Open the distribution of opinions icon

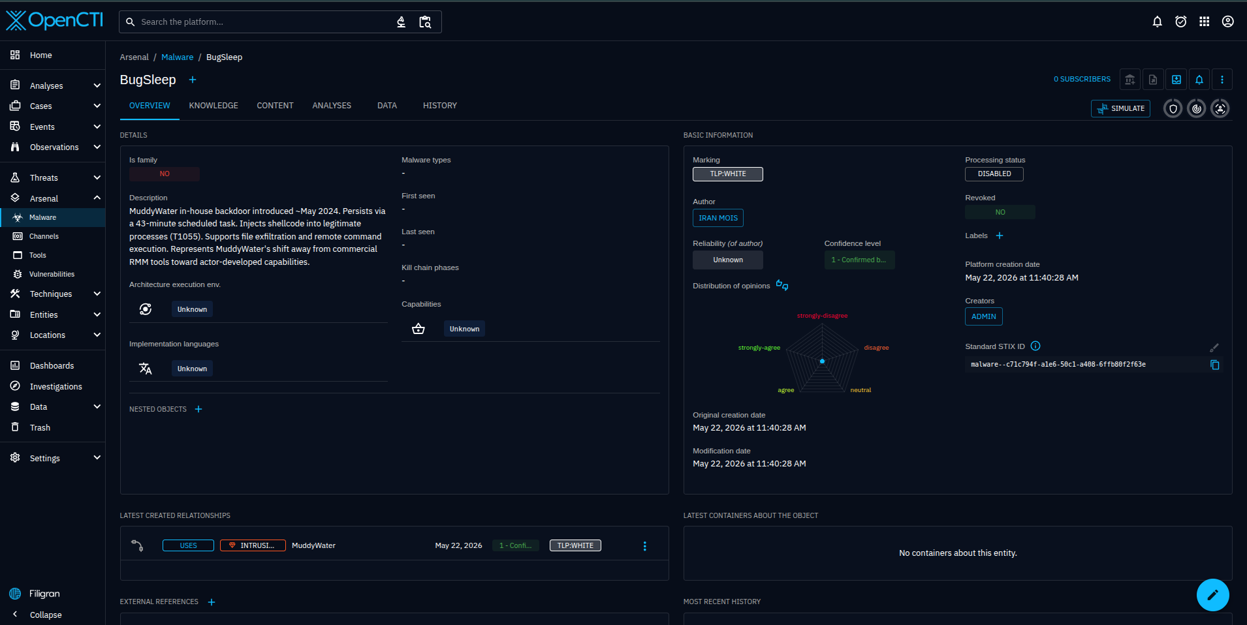tap(782, 285)
